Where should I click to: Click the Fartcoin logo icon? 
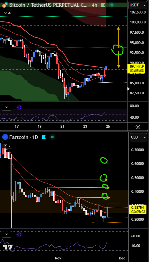tap(5, 137)
